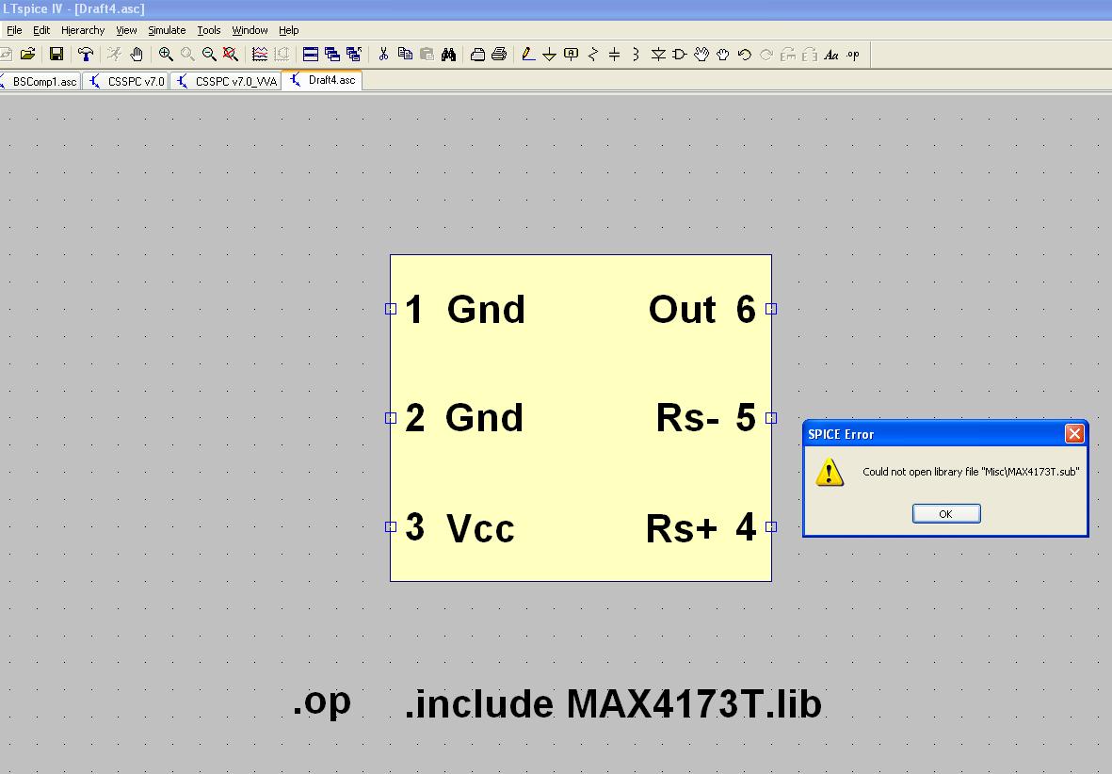Click the pin 3 Vcc connection square

391,526
